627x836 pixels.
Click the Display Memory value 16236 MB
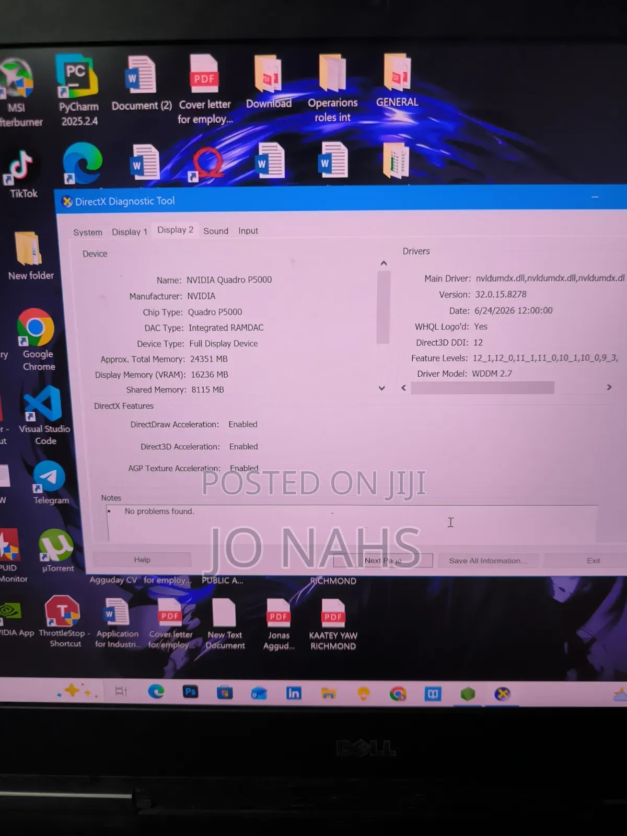[210, 375]
